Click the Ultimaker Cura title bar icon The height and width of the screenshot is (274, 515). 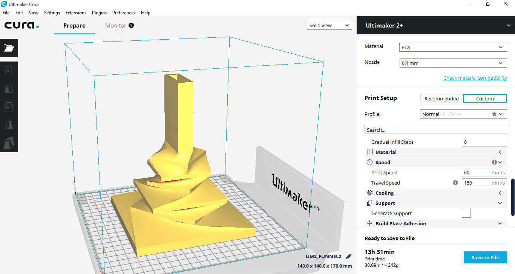(x=5, y=4)
